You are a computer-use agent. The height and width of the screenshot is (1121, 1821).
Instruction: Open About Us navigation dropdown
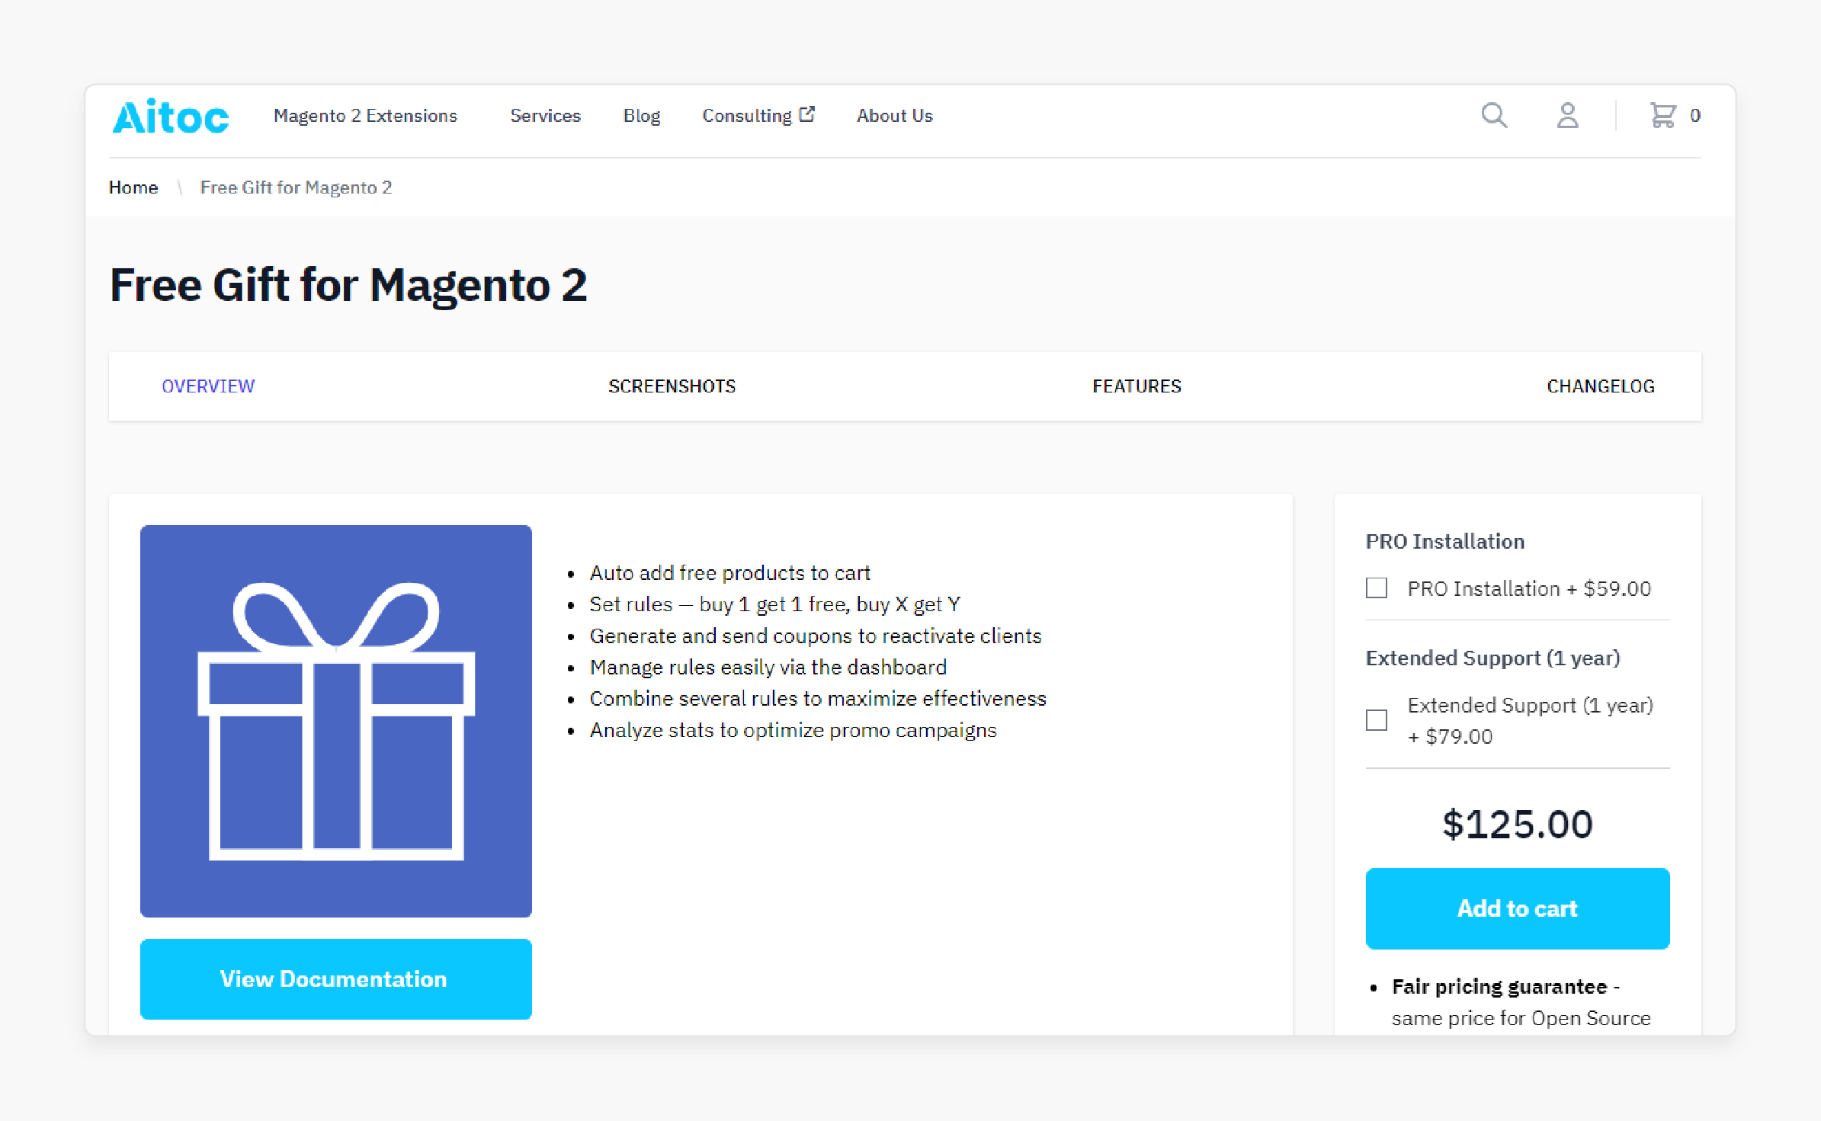pos(893,116)
